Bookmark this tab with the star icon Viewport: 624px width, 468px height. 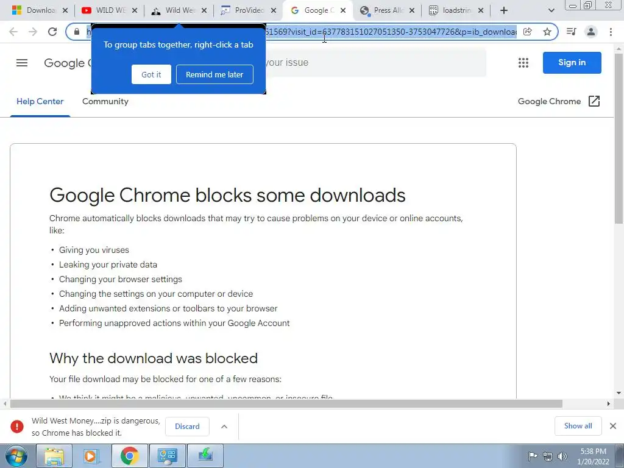click(x=547, y=32)
